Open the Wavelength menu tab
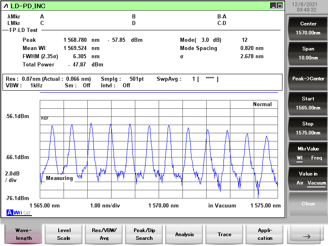The width and height of the screenshot is (328, 246). coord(24,235)
